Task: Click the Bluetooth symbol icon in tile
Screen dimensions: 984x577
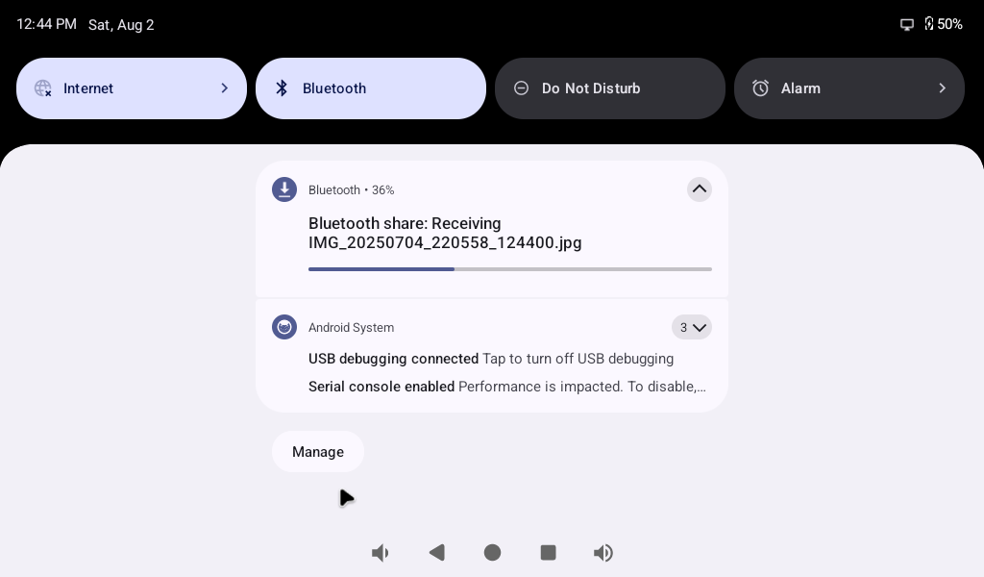Action: [282, 88]
